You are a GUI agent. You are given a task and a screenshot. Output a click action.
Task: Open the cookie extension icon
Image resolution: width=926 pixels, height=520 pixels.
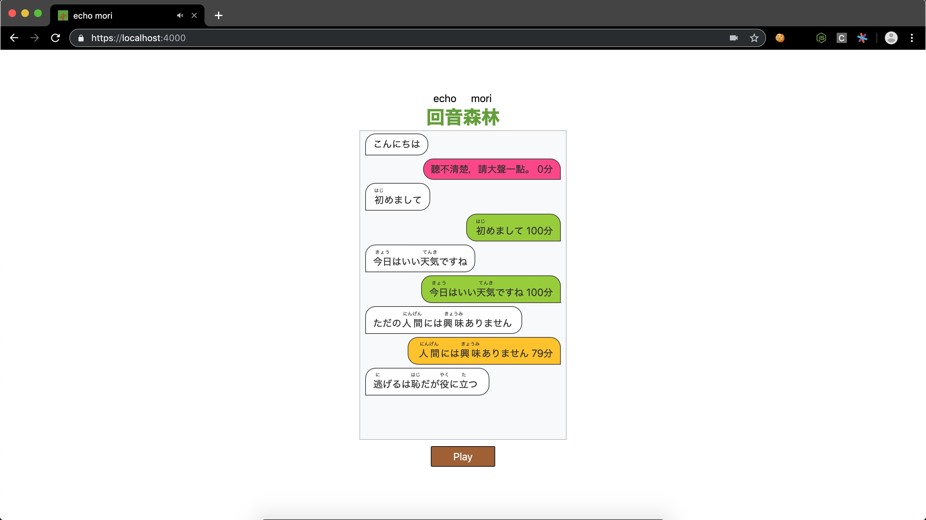(780, 38)
